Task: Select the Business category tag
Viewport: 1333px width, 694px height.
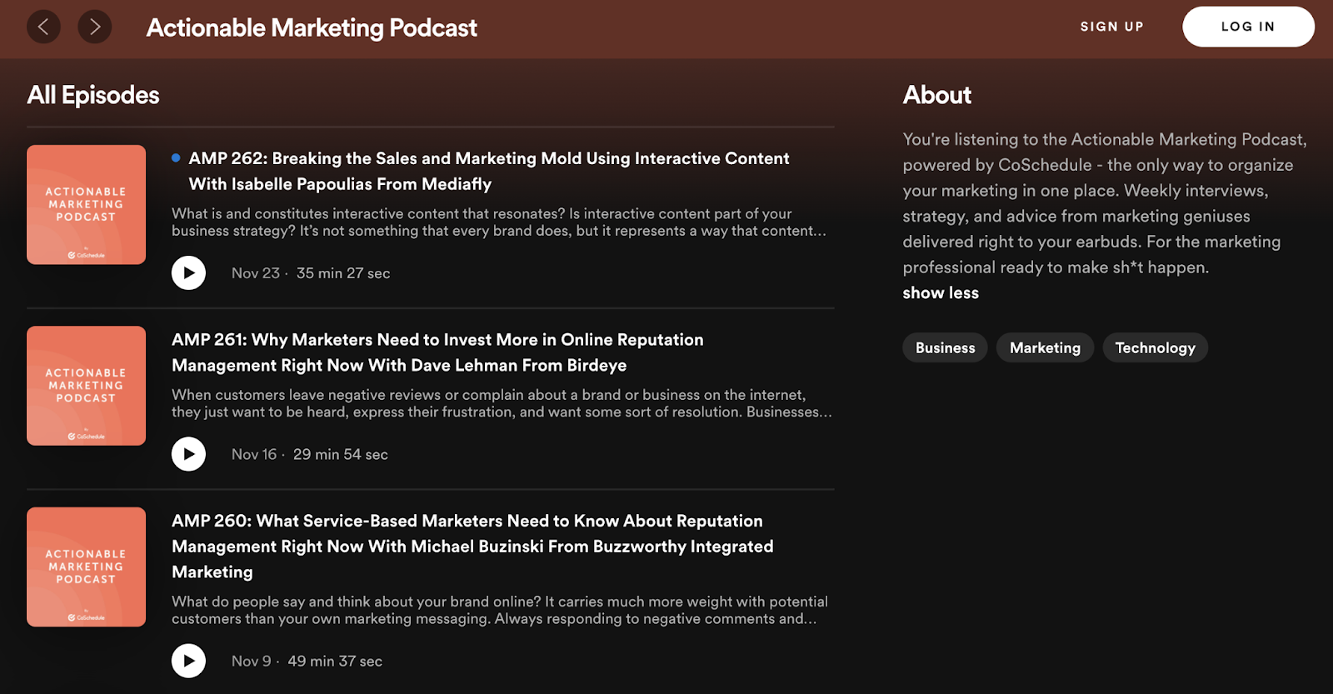Action: click(x=945, y=347)
